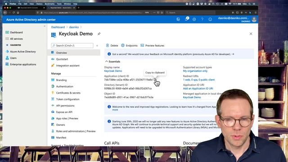This screenshot has height=162, width=288.
Task: Open the feedback smiley icon
Action: coord(210,19)
